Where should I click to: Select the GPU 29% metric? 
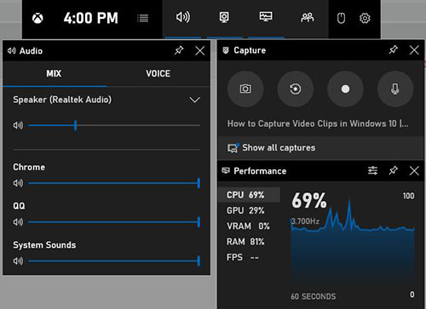pyautogui.click(x=249, y=210)
